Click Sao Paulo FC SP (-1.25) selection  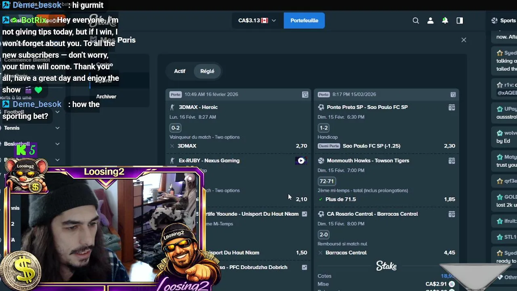tap(371, 146)
